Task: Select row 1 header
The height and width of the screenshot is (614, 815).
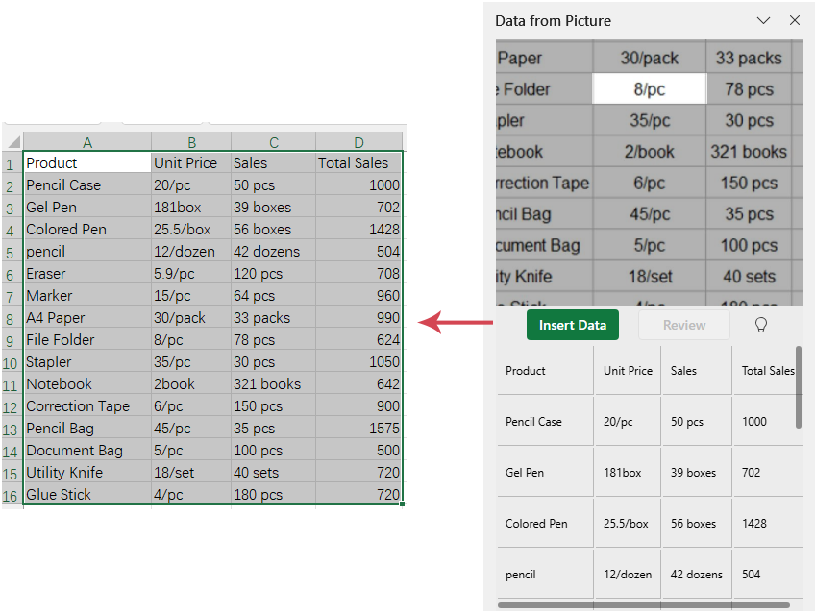Action: point(11,163)
